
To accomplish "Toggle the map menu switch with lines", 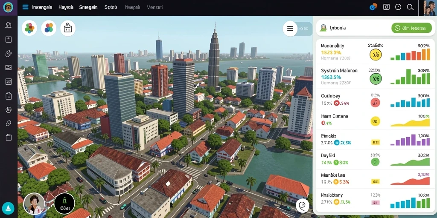I will pos(297,29).
